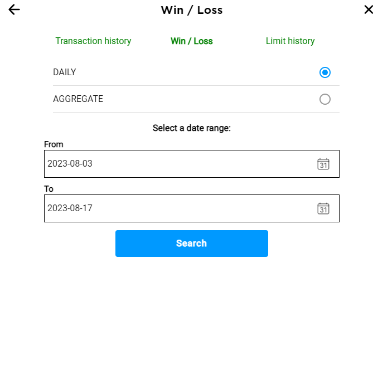Viewport: 373px width, 365px height.
Task: Click the From field label
Action: [54, 144]
